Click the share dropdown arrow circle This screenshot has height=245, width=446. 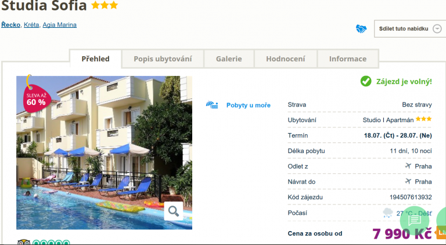tap(437, 29)
